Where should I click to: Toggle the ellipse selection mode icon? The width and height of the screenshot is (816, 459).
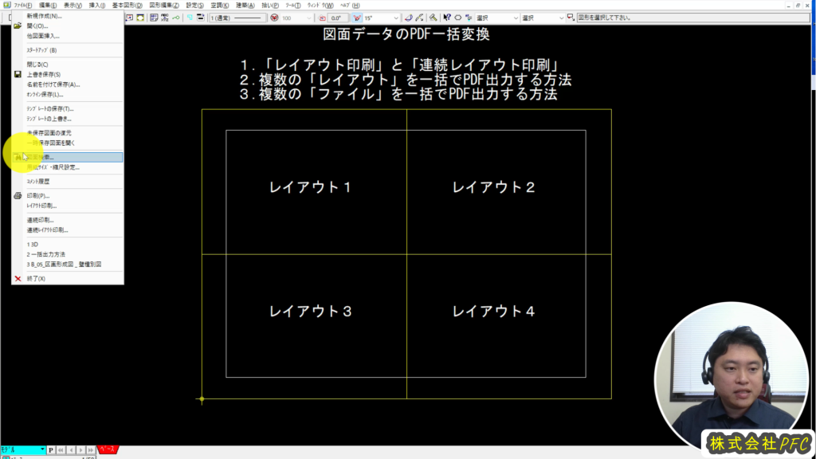458,18
